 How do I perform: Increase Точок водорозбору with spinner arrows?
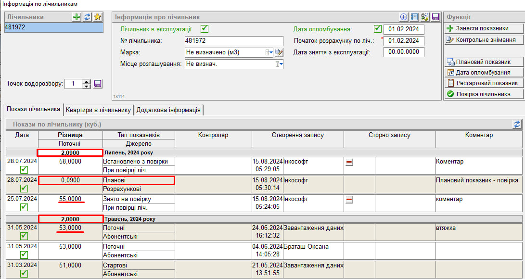(87, 81)
